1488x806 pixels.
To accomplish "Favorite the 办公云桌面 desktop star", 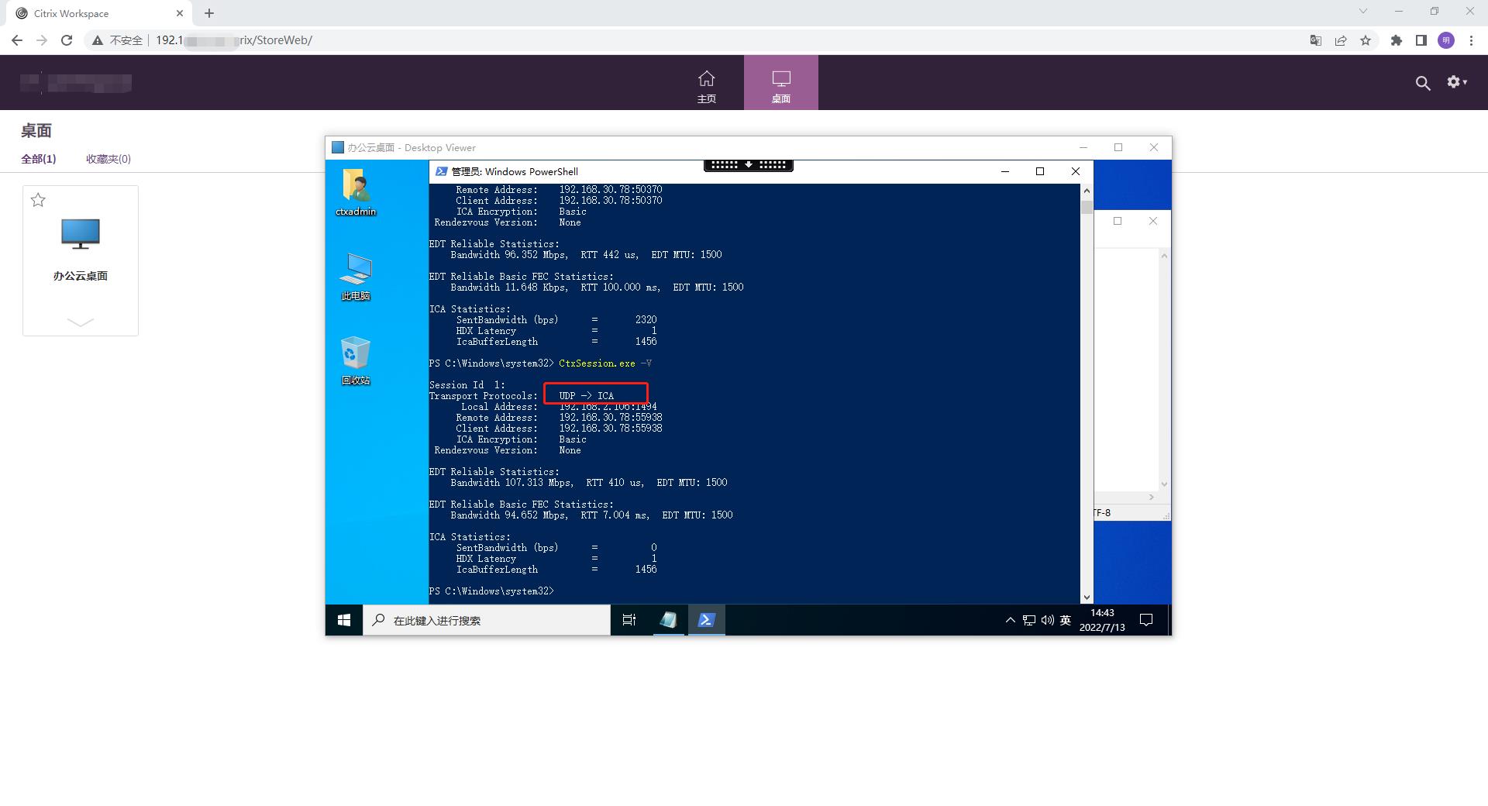I will point(38,201).
